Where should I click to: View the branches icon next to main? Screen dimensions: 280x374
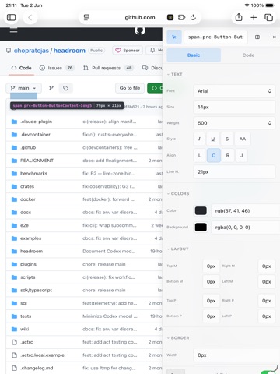tap(51, 88)
